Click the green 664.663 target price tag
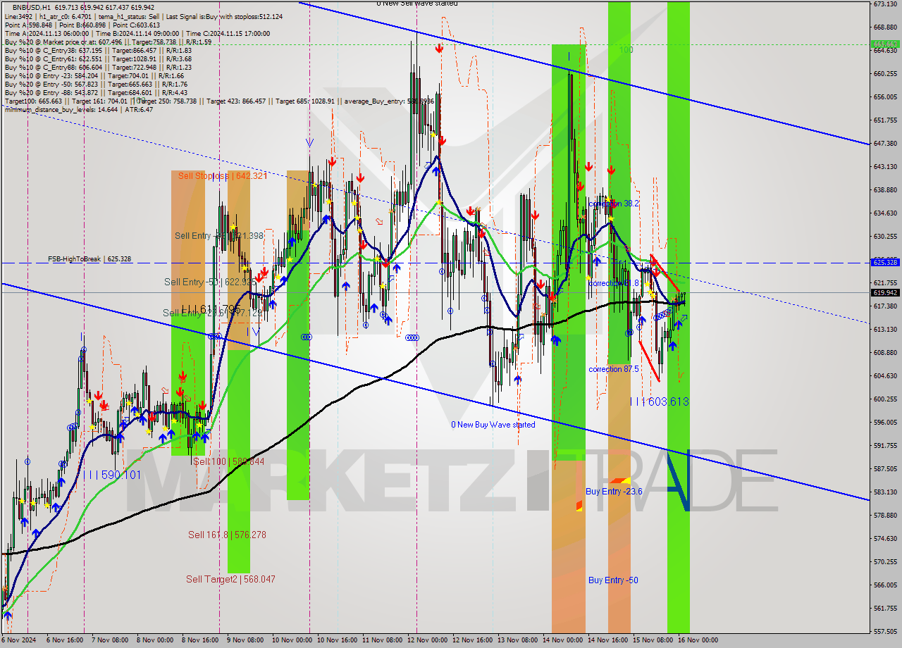The image size is (902, 648). click(885, 44)
